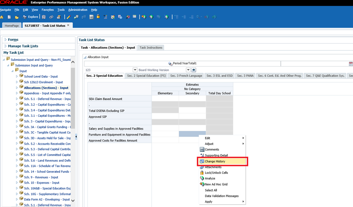Click the open folder icon in the toolbar
This screenshot has width=353, height=207.
pos(17,17)
